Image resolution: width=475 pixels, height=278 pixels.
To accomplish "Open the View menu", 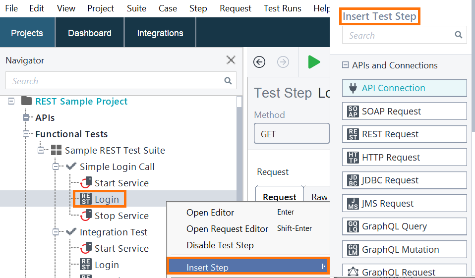I will [x=66, y=8].
